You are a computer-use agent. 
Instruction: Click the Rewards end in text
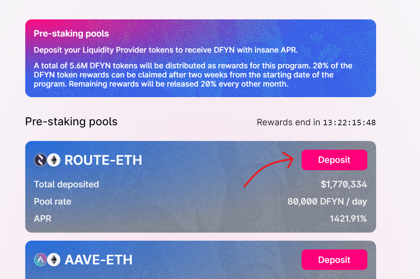[x=288, y=122]
